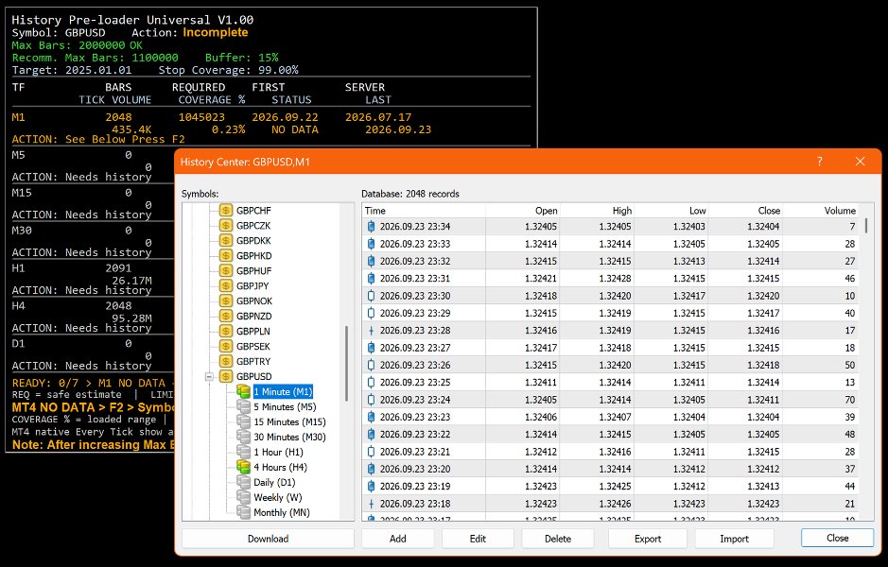Click the GBPSEK symbol coin icon

pos(226,346)
